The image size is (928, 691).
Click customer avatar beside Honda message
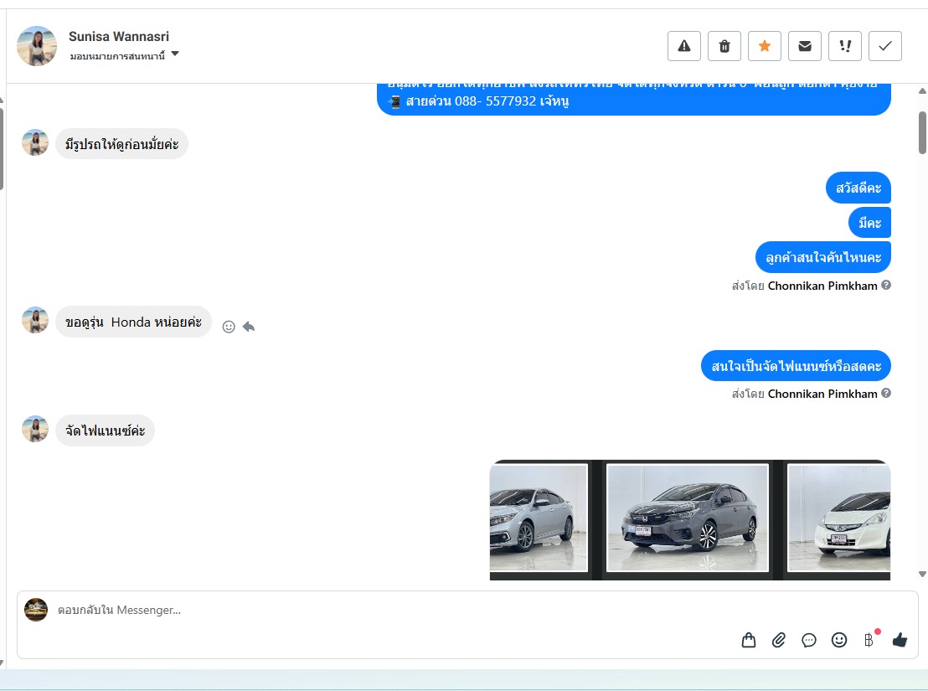click(x=35, y=320)
